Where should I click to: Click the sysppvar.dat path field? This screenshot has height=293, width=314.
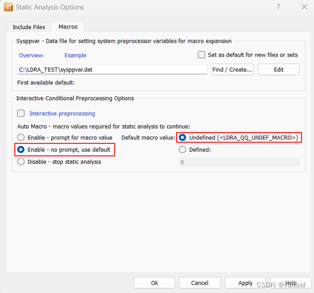tap(112, 70)
